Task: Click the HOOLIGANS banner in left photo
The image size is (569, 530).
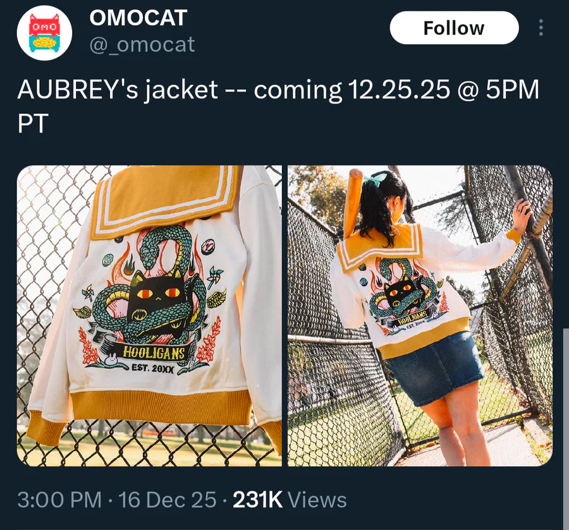Action: (154, 352)
